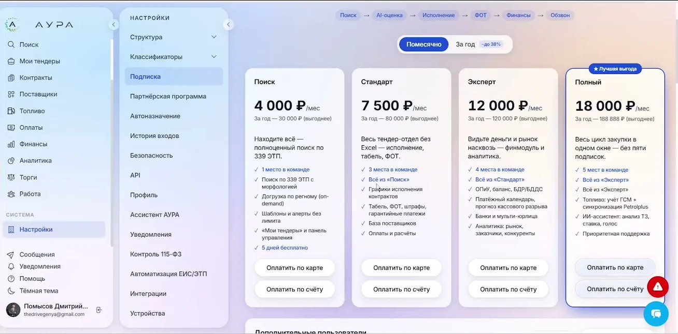
Task: Open Работа sidebar icon
Action: 11,194
